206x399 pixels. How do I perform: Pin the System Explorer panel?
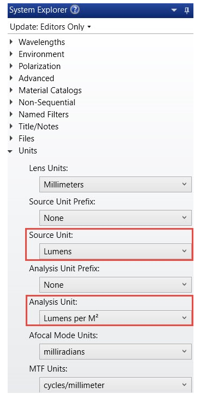(187, 10)
